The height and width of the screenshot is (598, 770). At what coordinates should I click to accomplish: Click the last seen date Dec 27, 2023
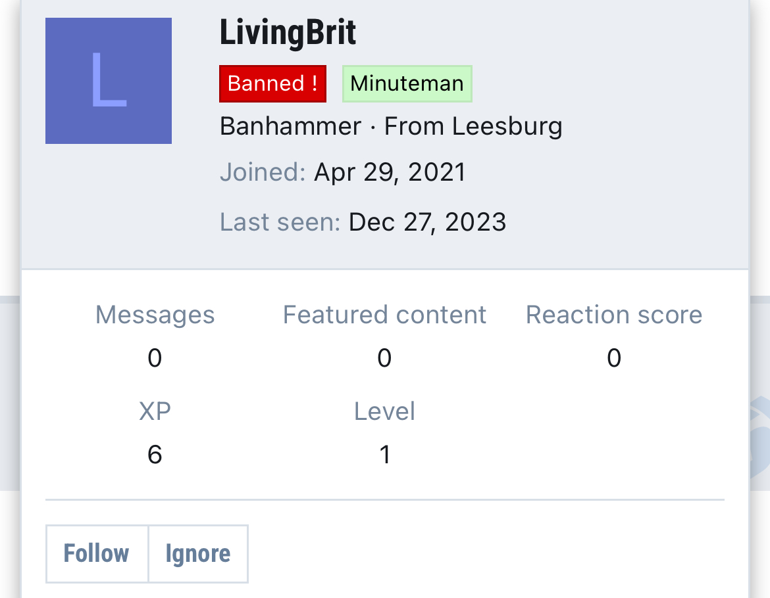427,222
